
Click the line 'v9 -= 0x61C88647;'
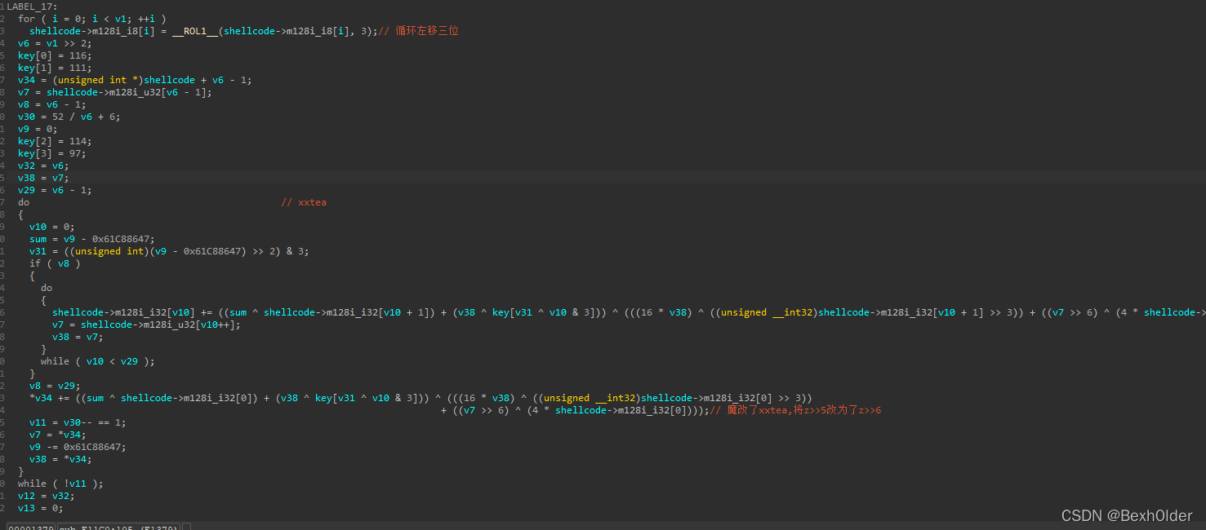78,447
